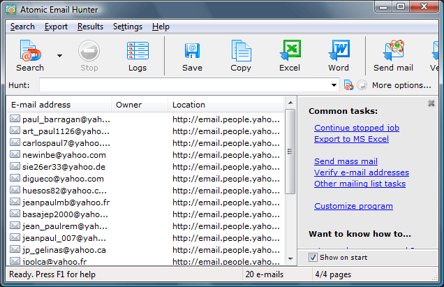Click the start hunt icon beside Hunt field
Screen dimensions: 444x287
(348, 85)
